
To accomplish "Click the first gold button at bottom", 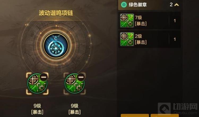I will click(x=135, y=115).
